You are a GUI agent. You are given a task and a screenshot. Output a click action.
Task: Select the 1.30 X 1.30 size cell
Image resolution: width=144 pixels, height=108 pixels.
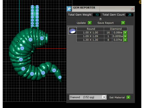90,40
